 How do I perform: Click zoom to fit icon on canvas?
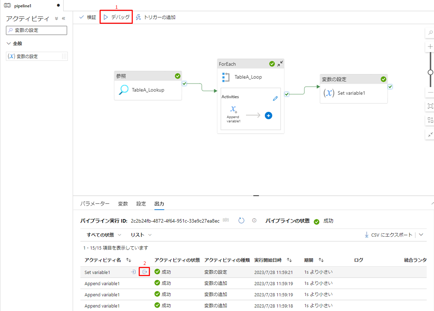click(430, 106)
